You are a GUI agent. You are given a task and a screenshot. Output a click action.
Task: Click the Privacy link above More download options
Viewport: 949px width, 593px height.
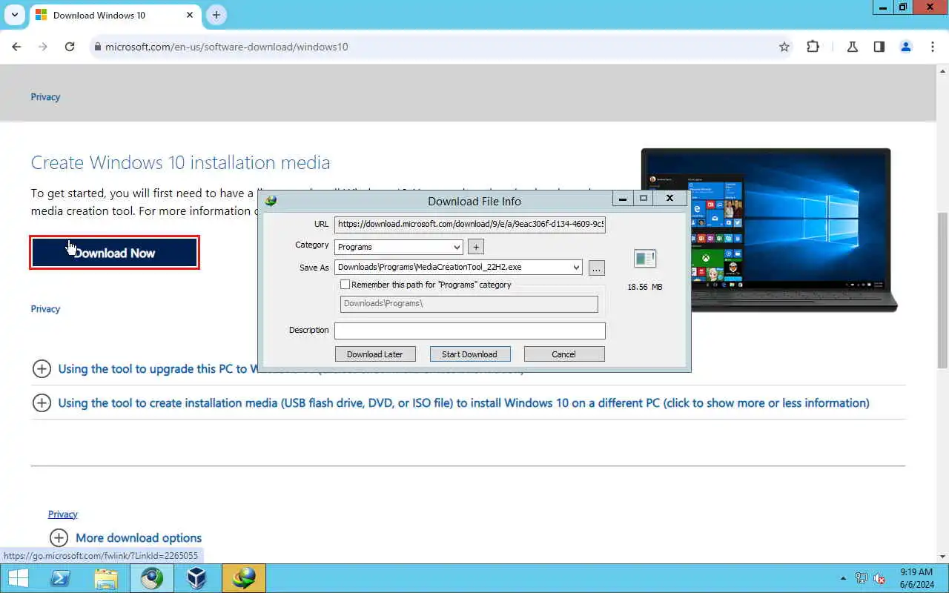[x=63, y=514]
